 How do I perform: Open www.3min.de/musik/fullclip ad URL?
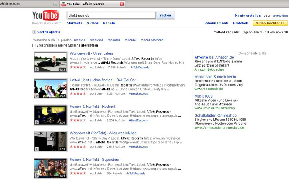pos(214,108)
